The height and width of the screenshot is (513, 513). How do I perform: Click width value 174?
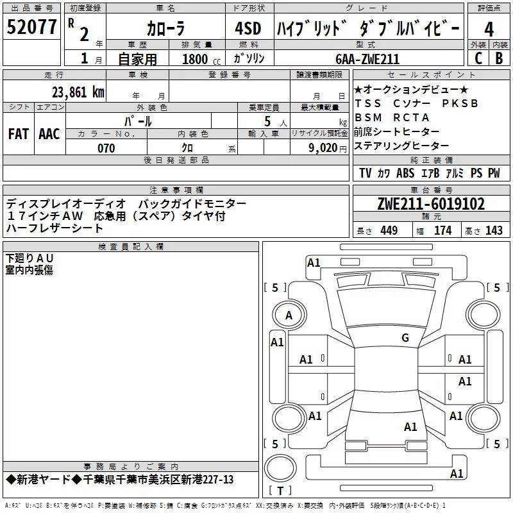(442, 231)
